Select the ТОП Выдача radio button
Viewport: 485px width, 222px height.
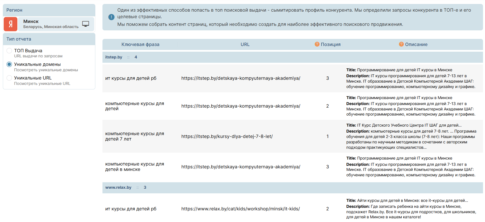(x=9, y=51)
